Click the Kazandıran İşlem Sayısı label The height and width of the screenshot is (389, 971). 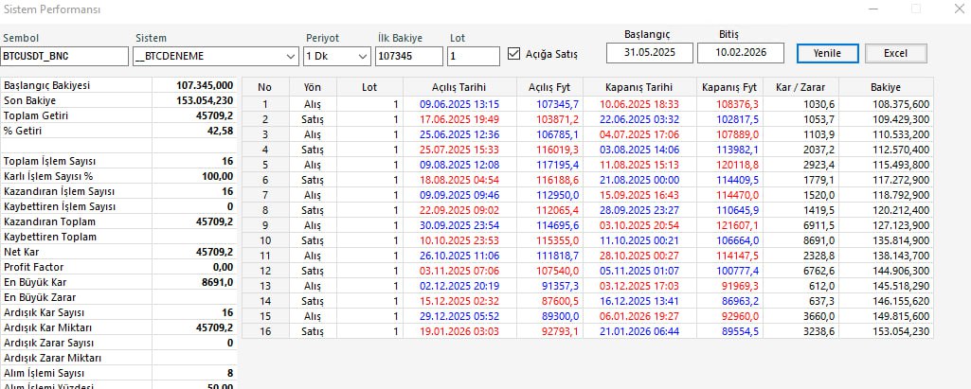59,191
